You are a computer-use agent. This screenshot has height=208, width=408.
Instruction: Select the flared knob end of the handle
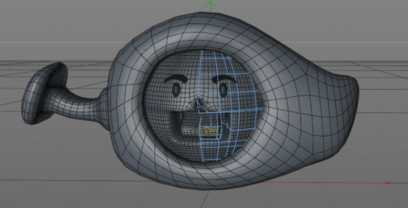[44, 93]
